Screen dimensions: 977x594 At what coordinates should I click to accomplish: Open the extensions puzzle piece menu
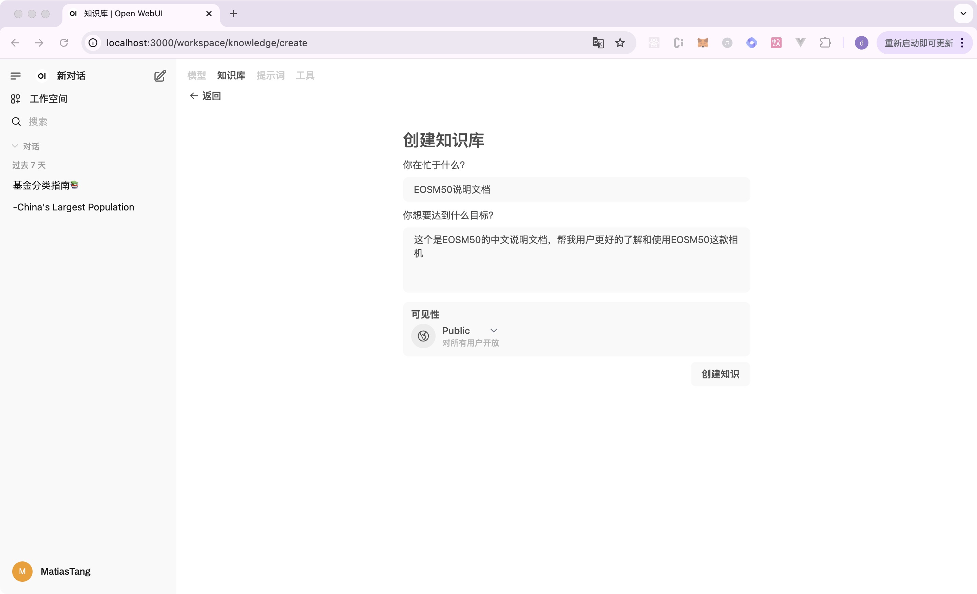(825, 43)
